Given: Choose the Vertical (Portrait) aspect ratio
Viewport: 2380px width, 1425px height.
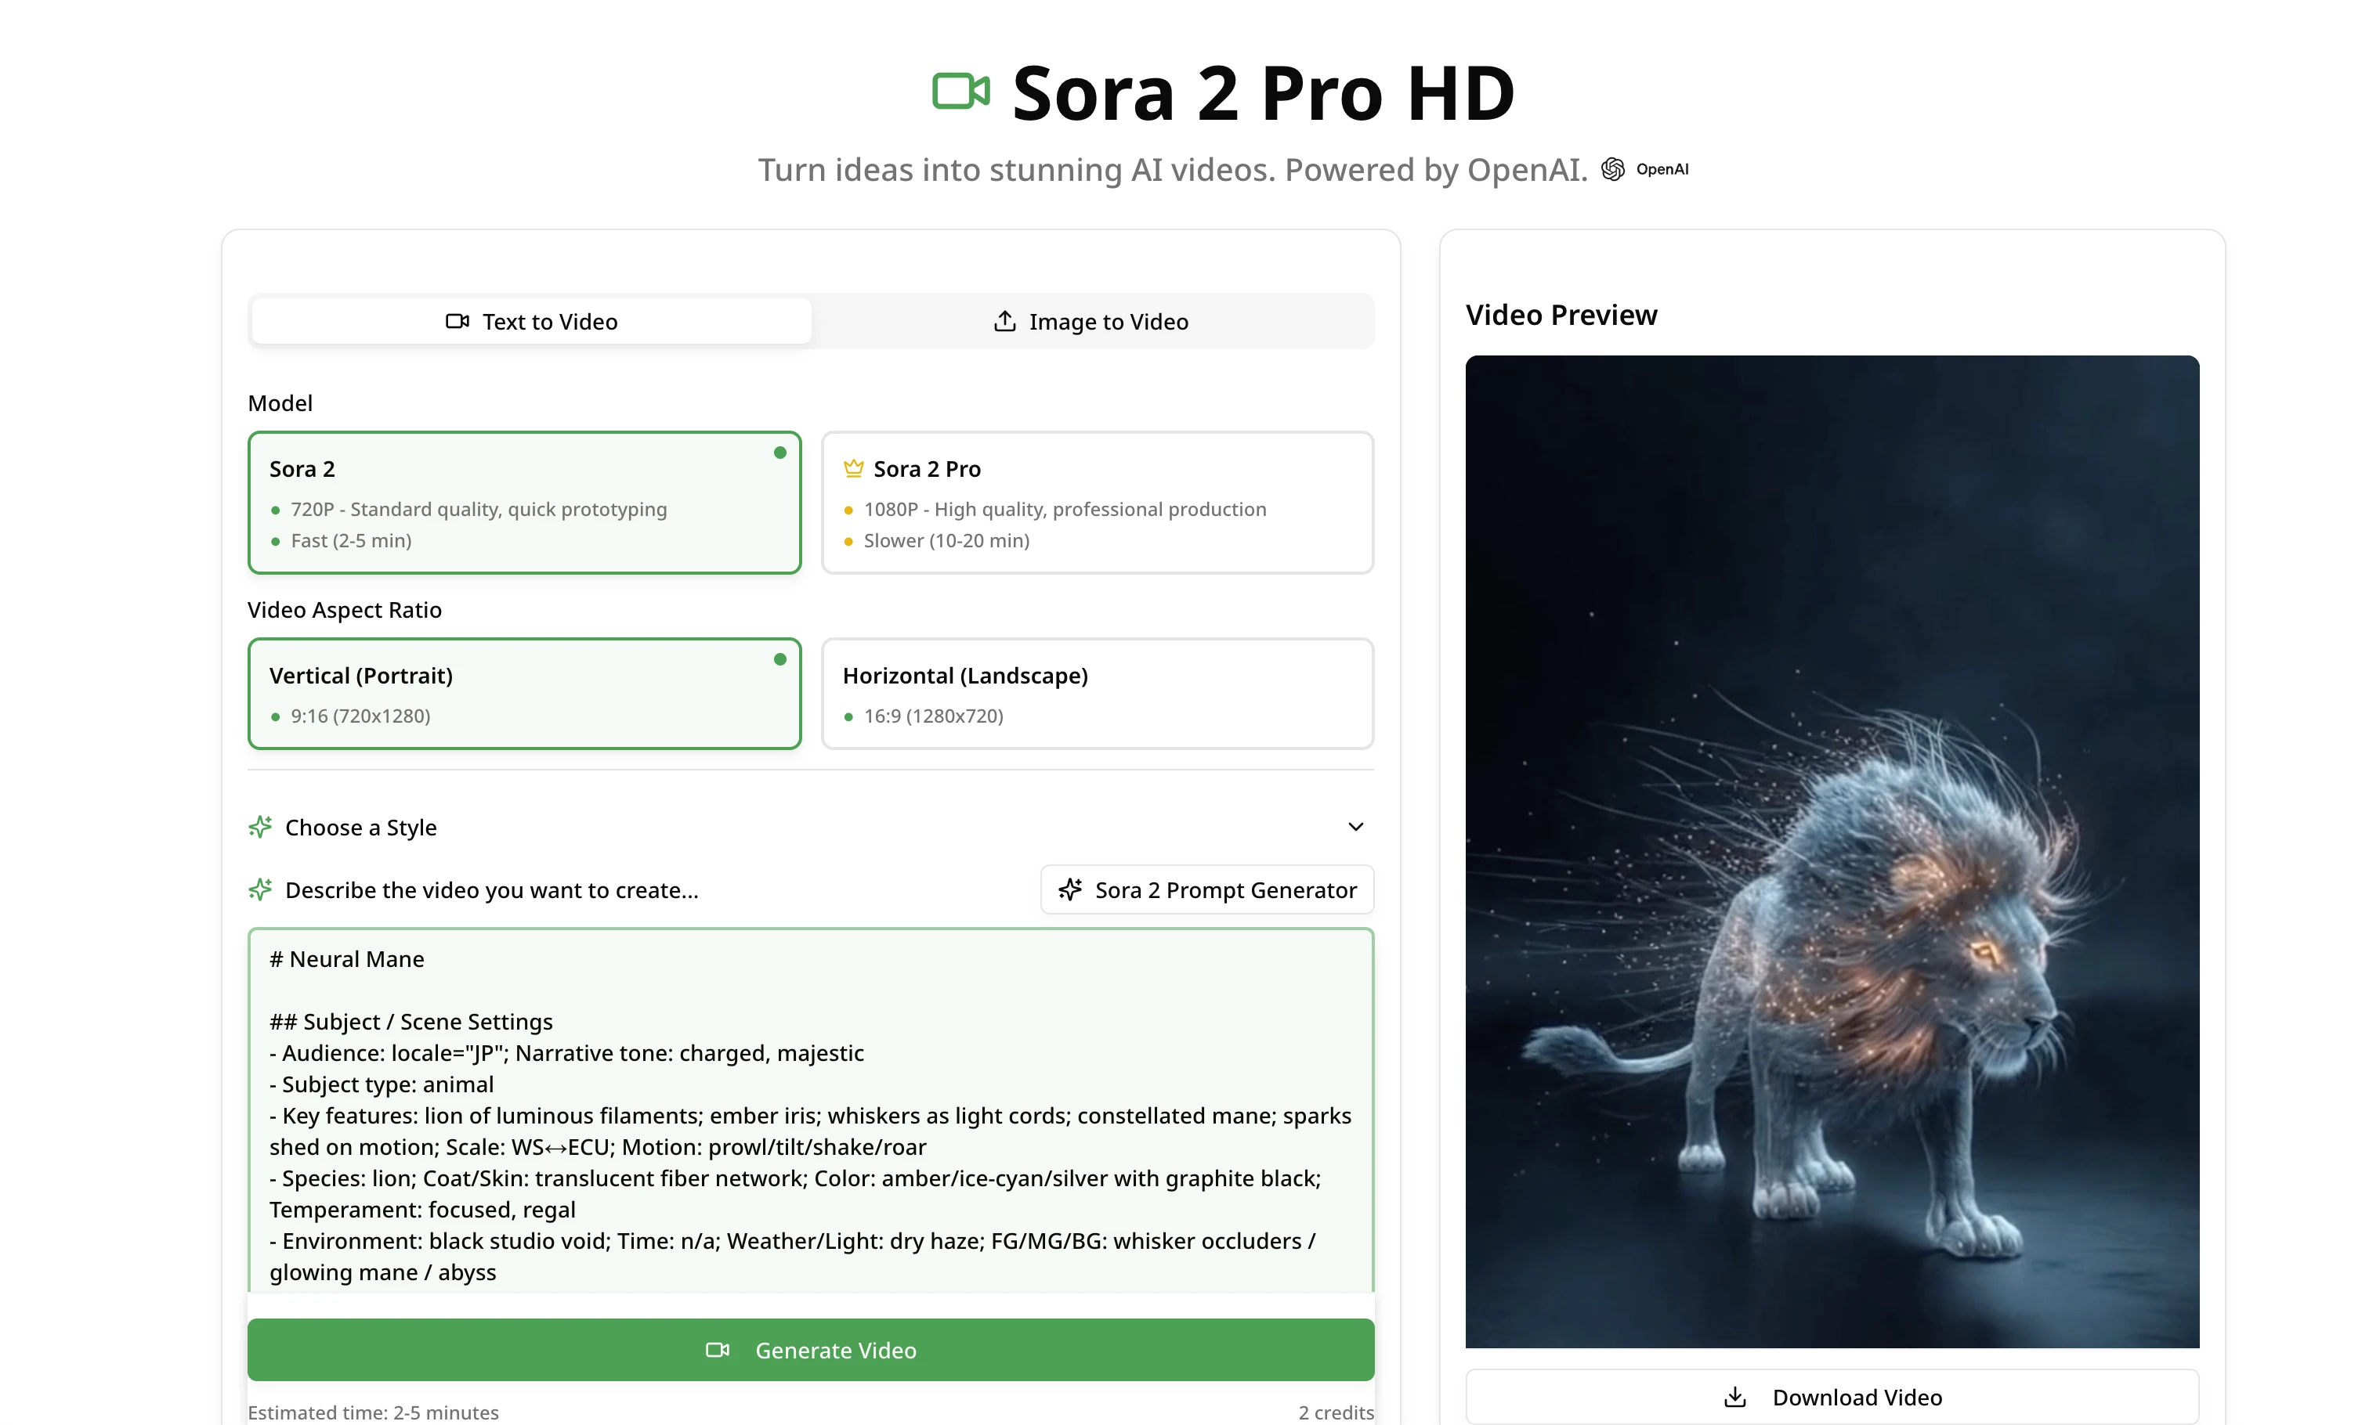Looking at the screenshot, I should 525,693.
